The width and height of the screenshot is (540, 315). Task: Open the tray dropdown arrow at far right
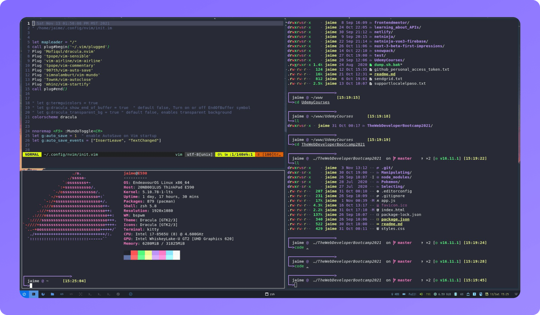point(516,294)
